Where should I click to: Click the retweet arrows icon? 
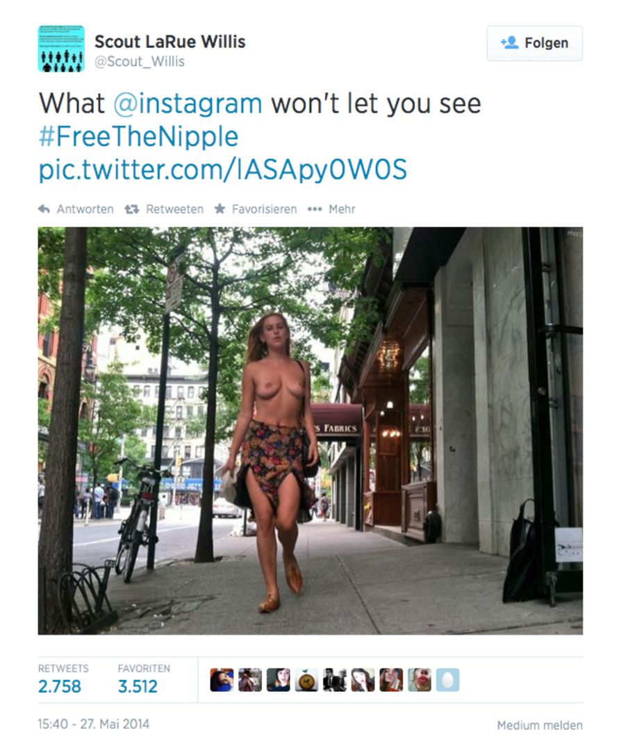(x=131, y=209)
